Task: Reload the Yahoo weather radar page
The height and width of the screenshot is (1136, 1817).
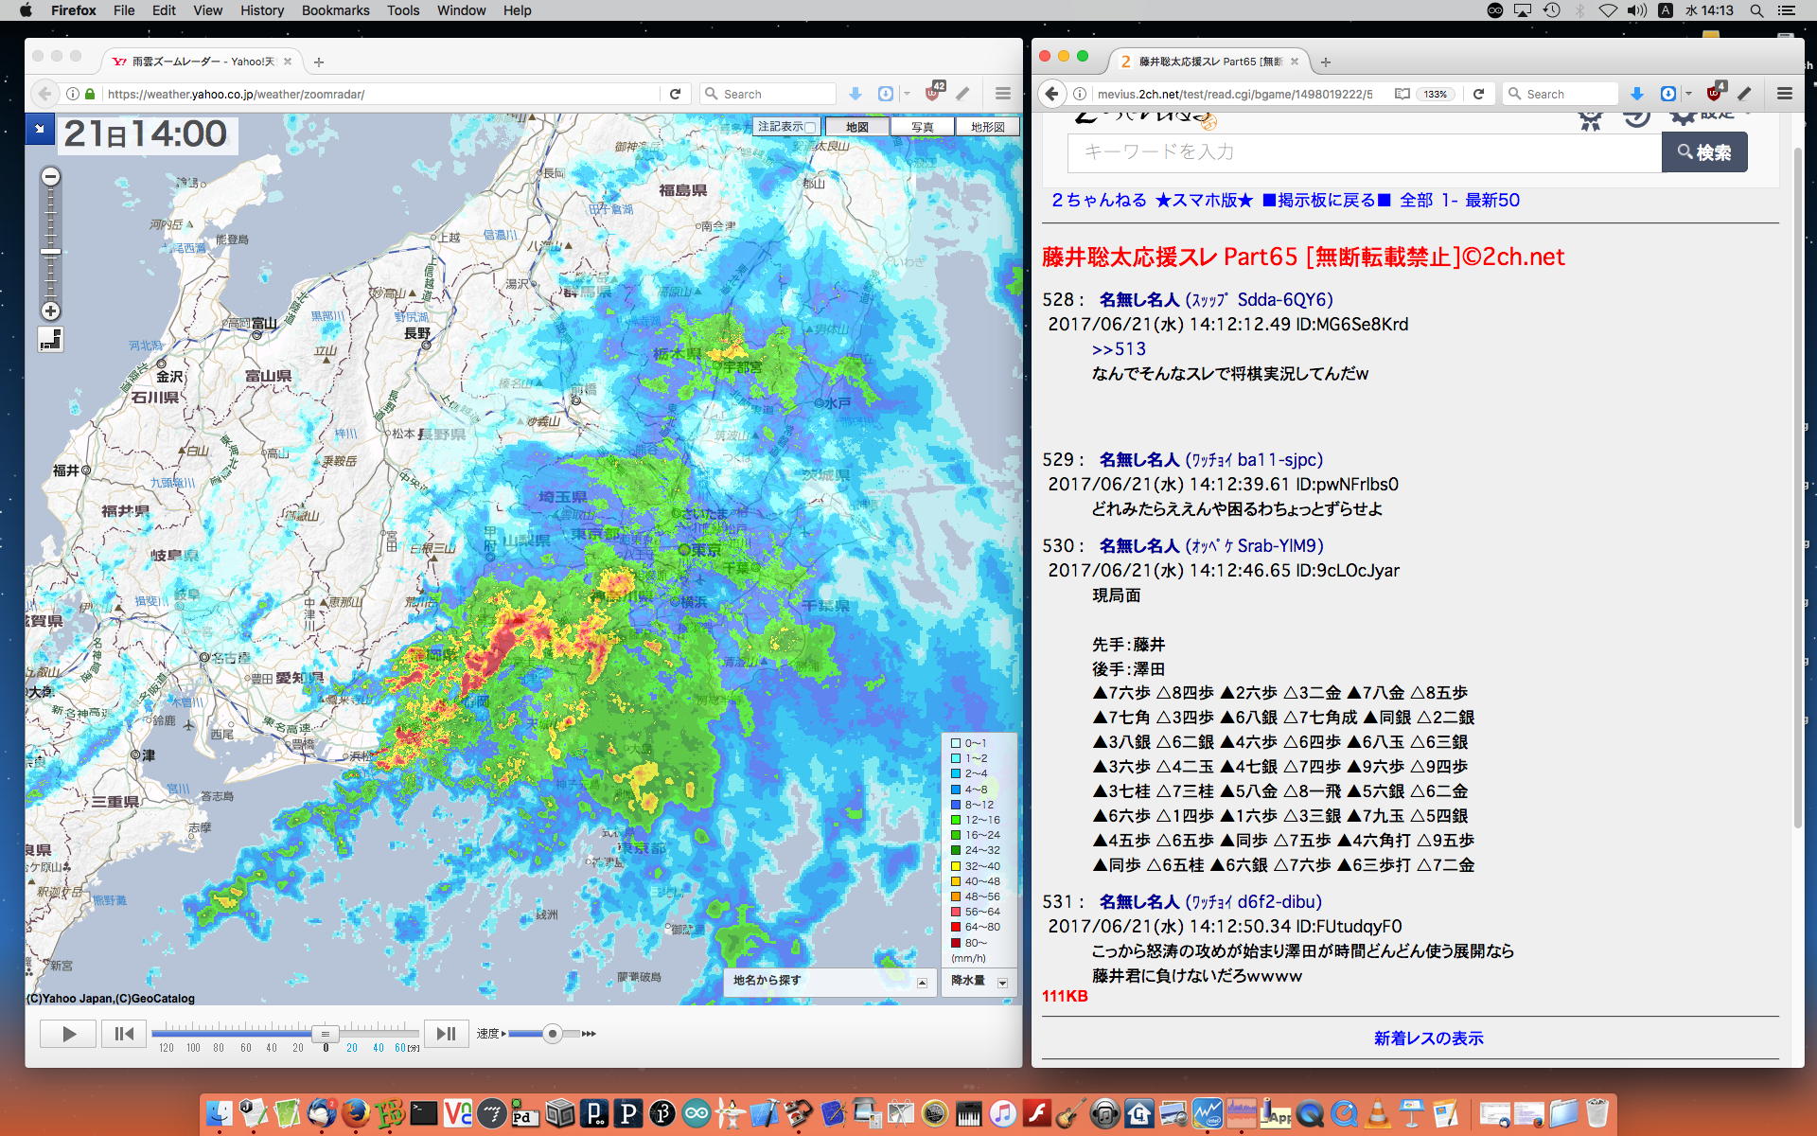Action: [675, 94]
